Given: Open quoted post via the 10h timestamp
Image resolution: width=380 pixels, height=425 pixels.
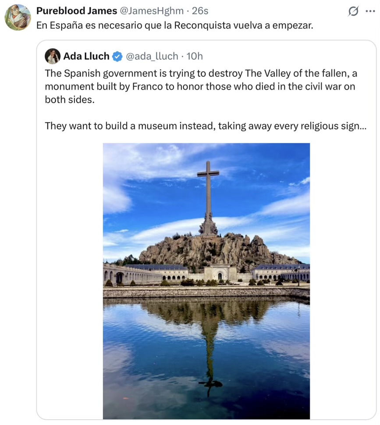Looking at the screenshot, I should click(x=195, y=56).
